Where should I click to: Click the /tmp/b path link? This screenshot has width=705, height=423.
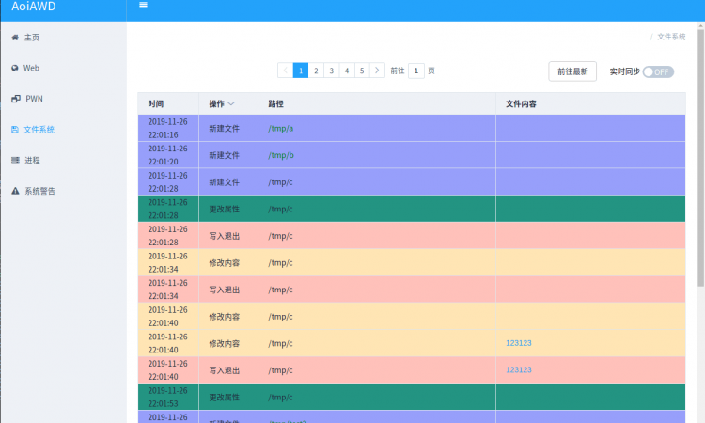[281, 155]
